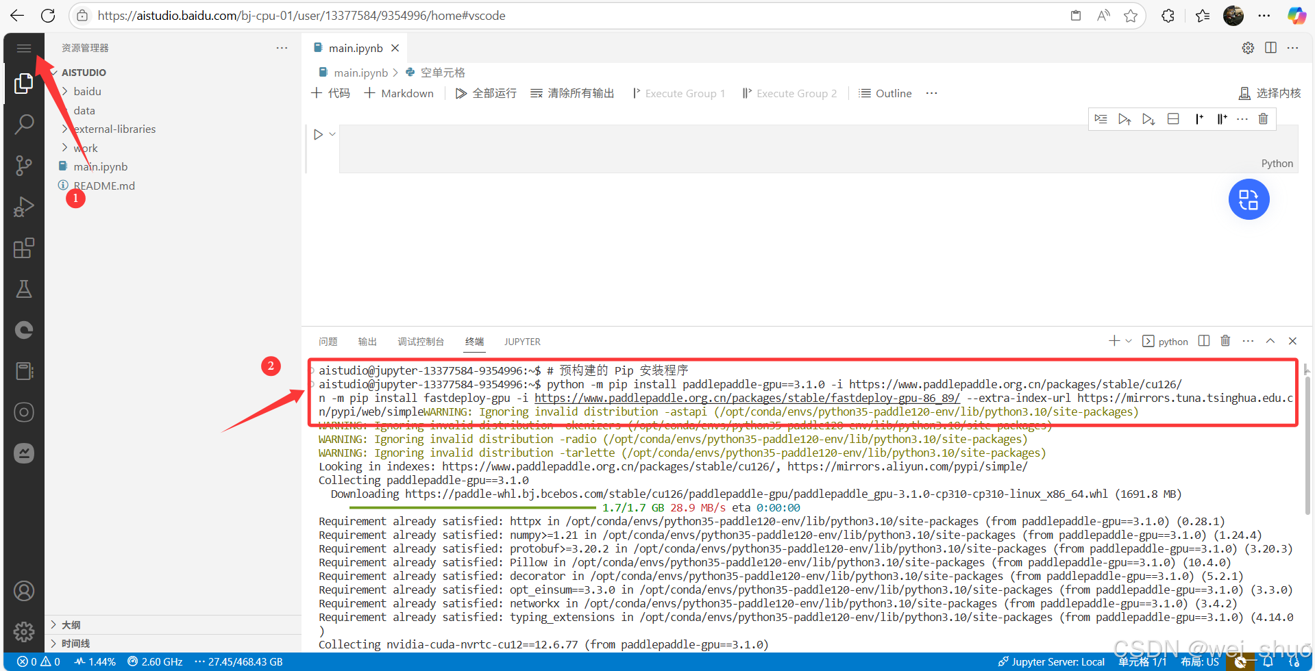The width and height of the screenshot is (1315, 671).
Task: Click the errors and warnings status counter
Action: point(39,662)
